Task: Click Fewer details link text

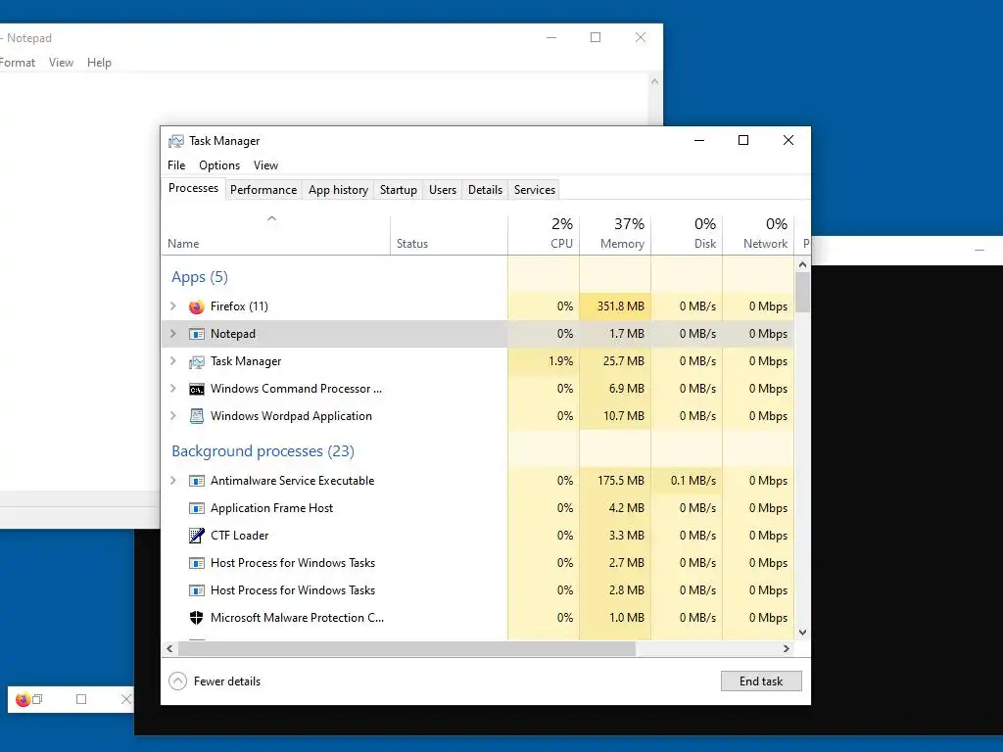Action: pos(227,681)
